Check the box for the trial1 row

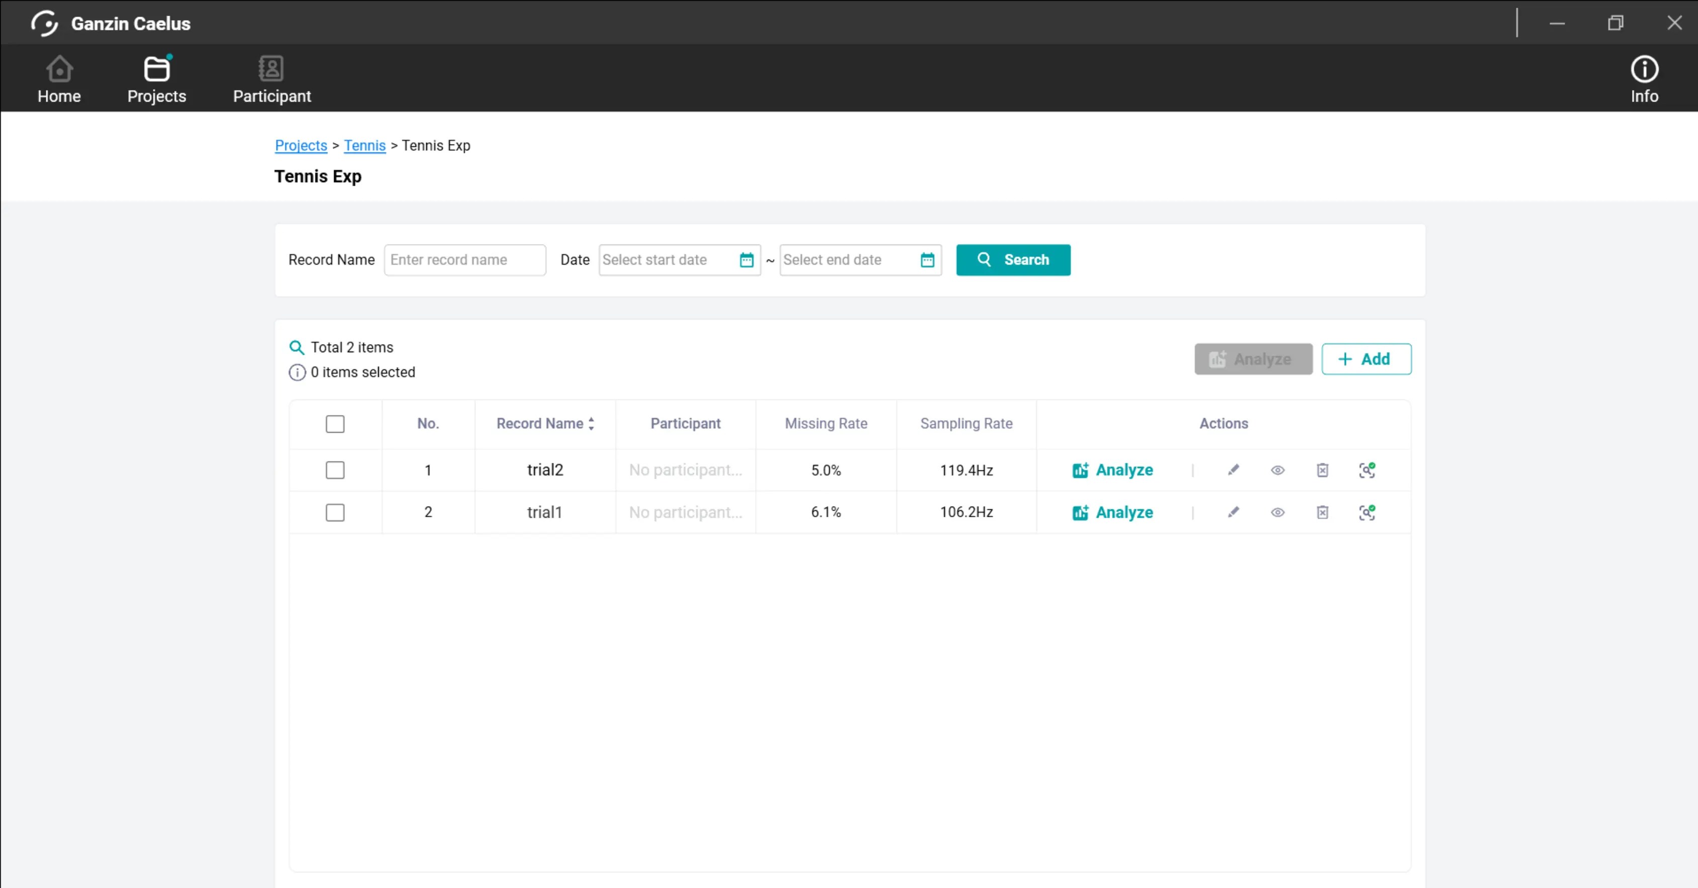(x=335, y=512)
